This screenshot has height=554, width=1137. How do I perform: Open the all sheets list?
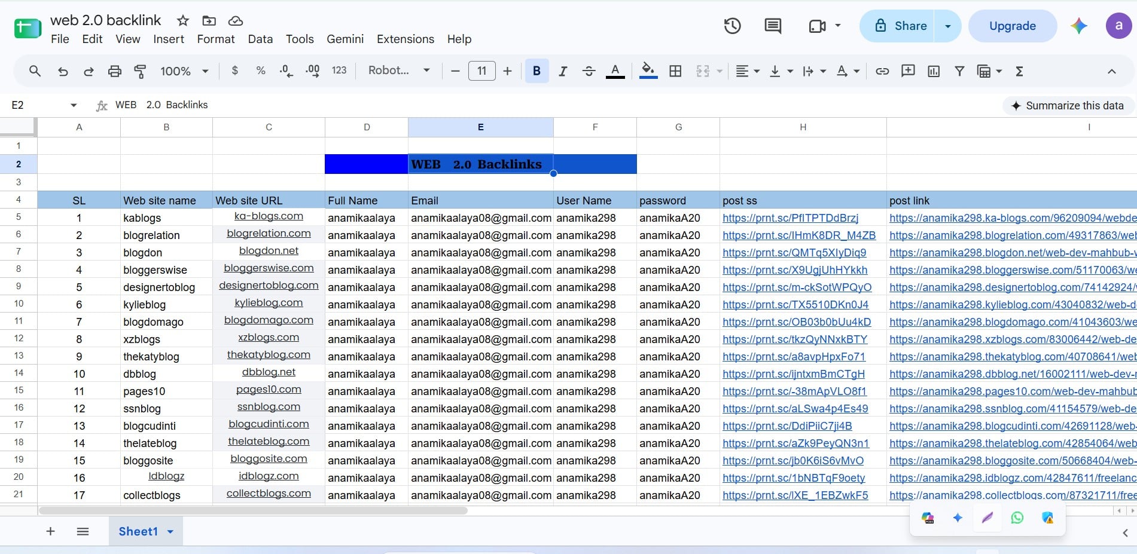(x=83, y=531)
